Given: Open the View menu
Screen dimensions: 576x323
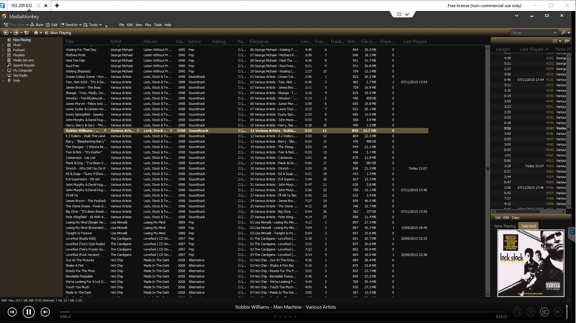Looking at the screenshot, I should 138,25.
